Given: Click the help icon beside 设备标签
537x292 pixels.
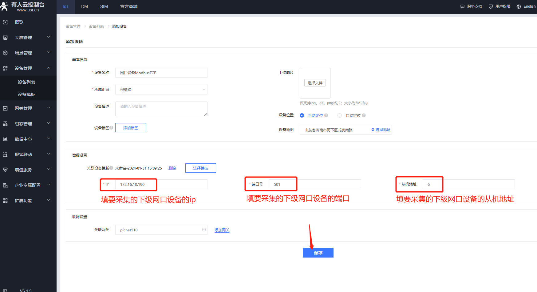Looking at the screenshot, I should tap(111, 128).
